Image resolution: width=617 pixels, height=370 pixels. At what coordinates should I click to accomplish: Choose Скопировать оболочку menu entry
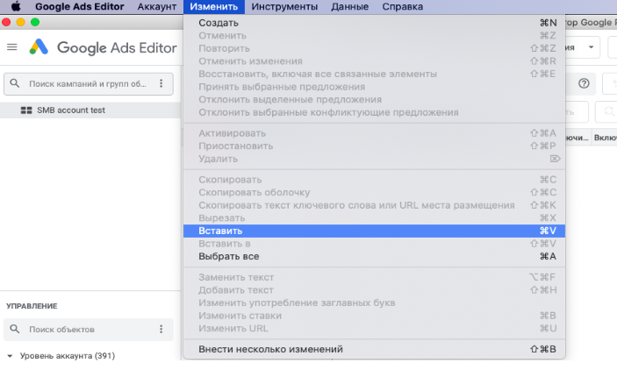coord(374,192)
